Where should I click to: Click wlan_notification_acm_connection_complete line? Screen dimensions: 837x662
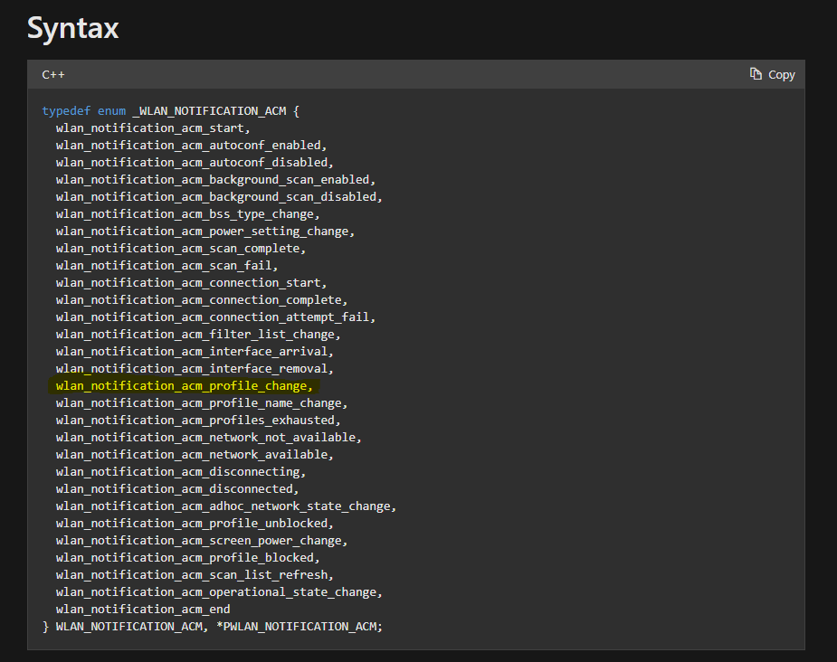(202, 299)
